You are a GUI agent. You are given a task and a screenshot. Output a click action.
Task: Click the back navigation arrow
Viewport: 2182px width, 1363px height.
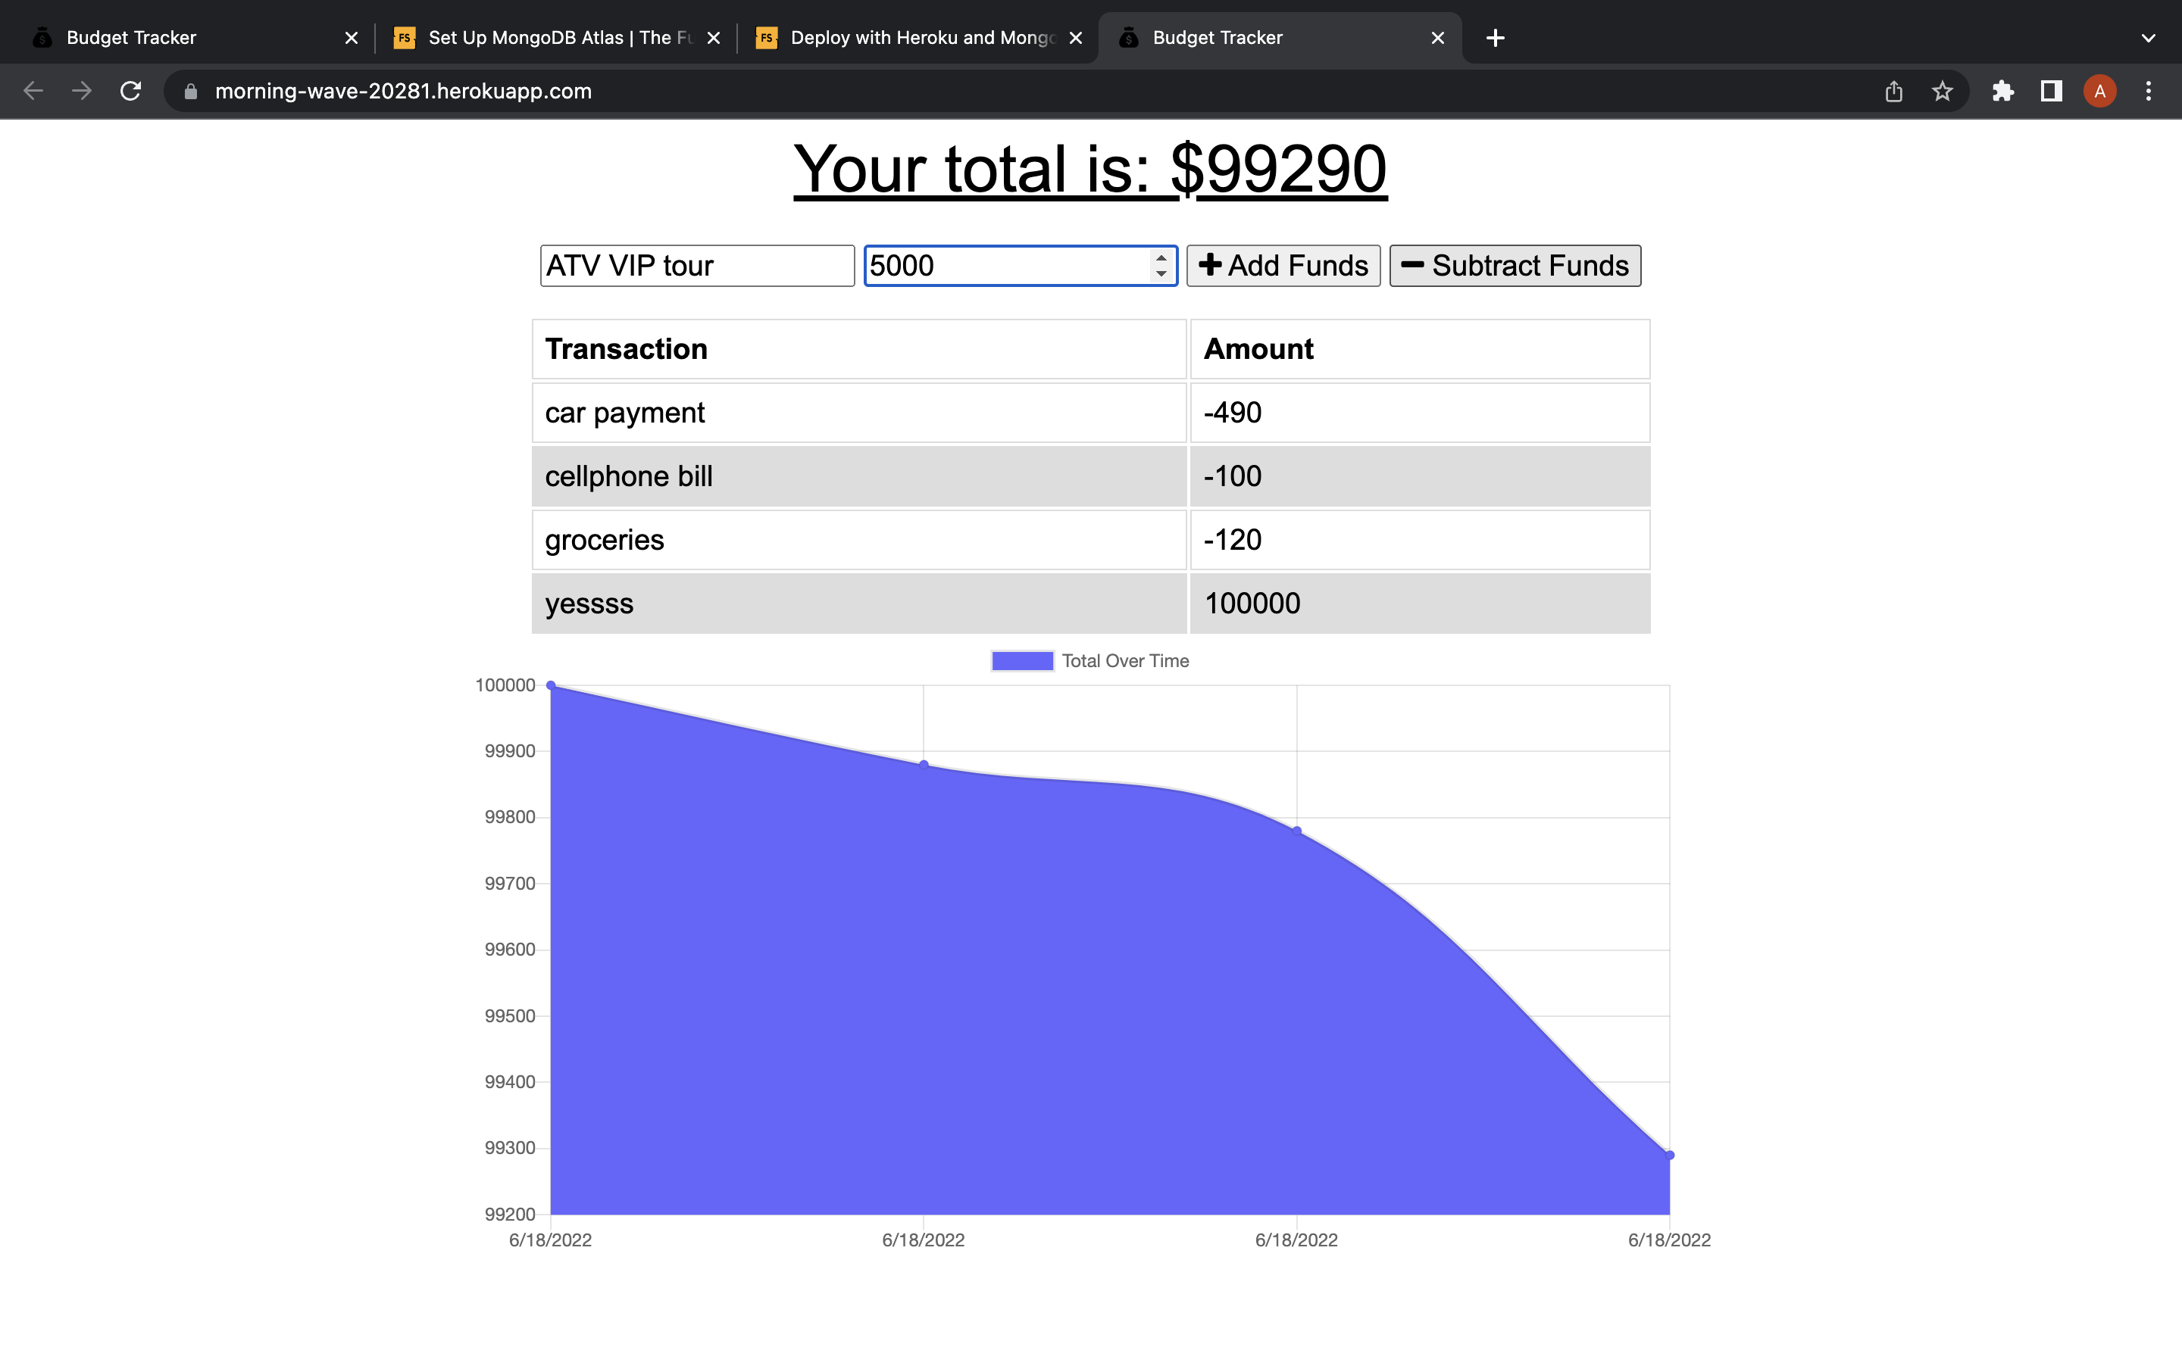click(33, 90)
